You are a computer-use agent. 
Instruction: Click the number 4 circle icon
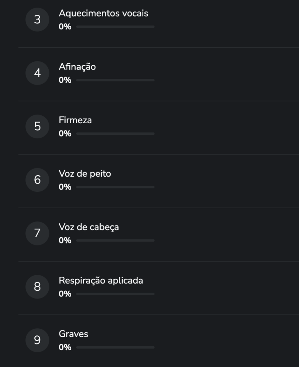pyautogui.click(x=37, y=73)
